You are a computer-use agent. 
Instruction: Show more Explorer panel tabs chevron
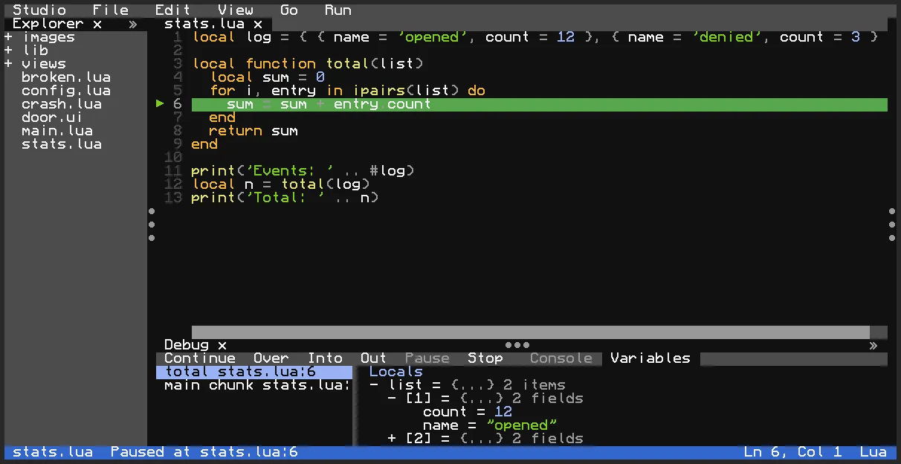(x=133, y=24)
